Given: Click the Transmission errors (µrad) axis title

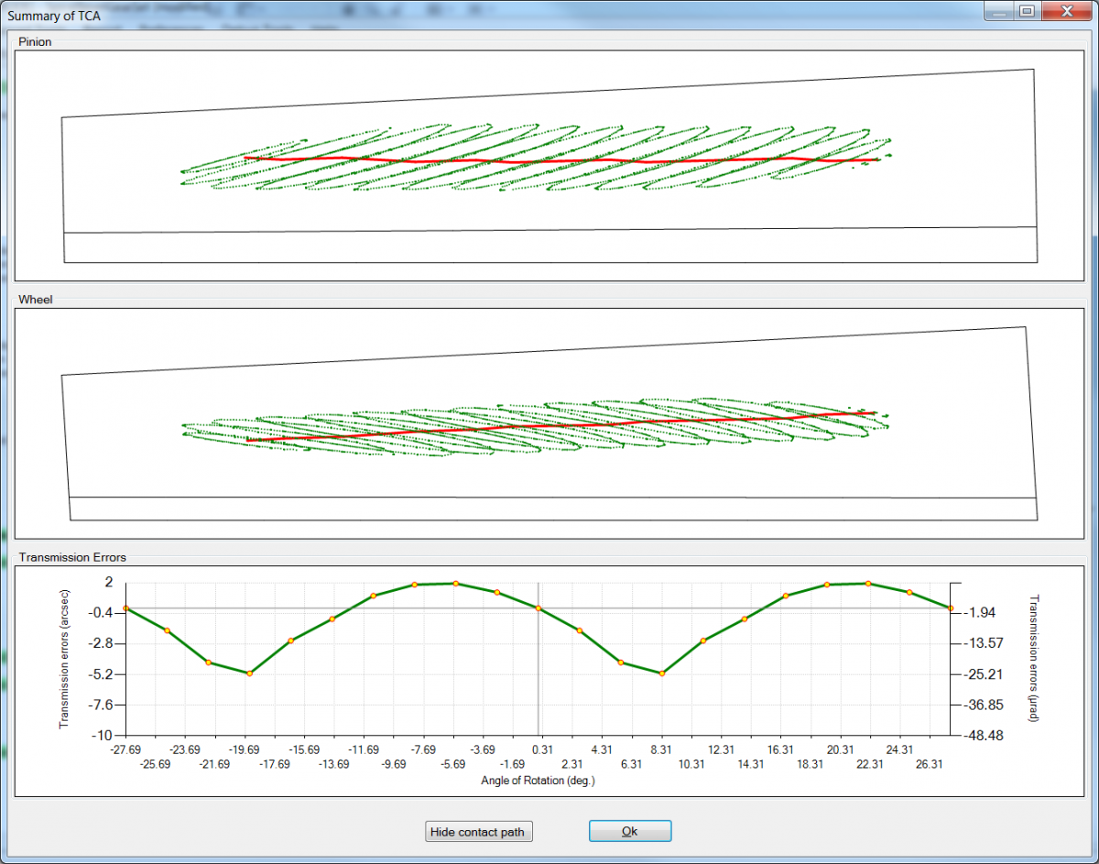Looking at the screenshot, I should (1034, 659).
